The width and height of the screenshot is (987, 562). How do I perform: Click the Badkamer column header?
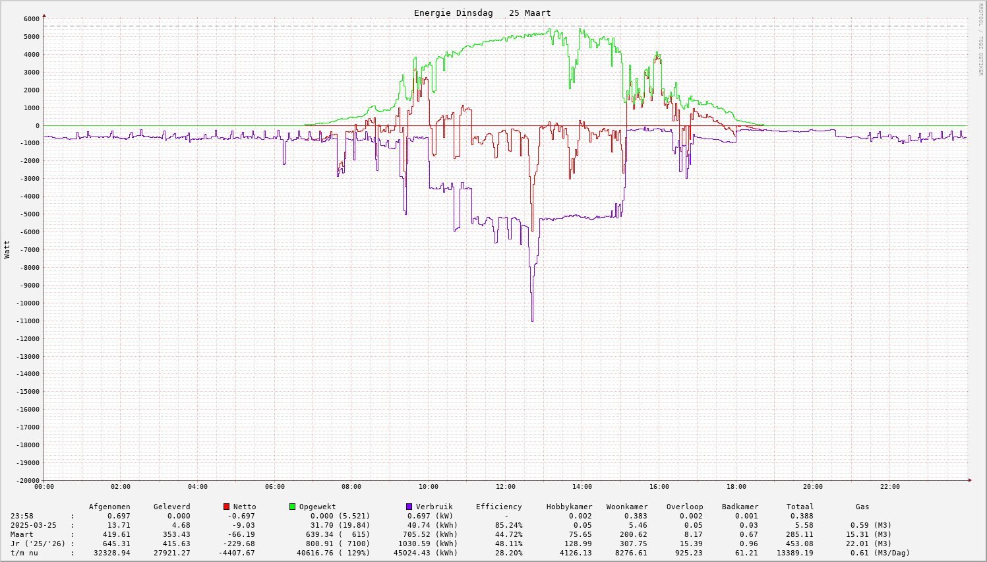(740, 507)
